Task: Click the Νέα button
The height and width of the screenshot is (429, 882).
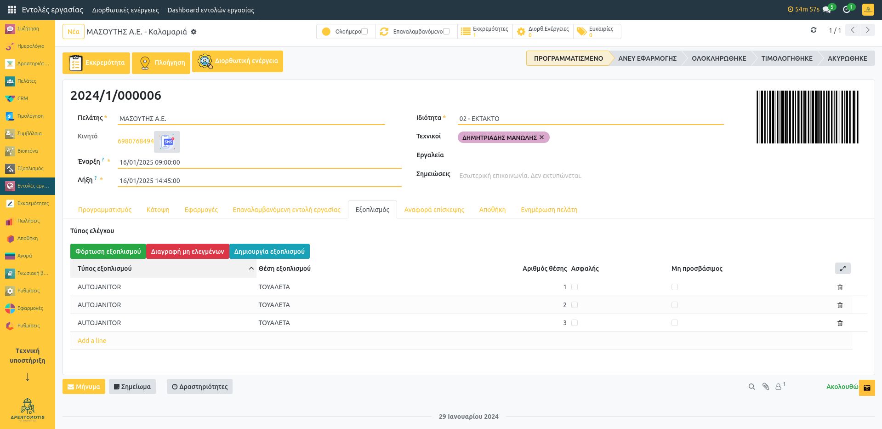Action: 74,32
